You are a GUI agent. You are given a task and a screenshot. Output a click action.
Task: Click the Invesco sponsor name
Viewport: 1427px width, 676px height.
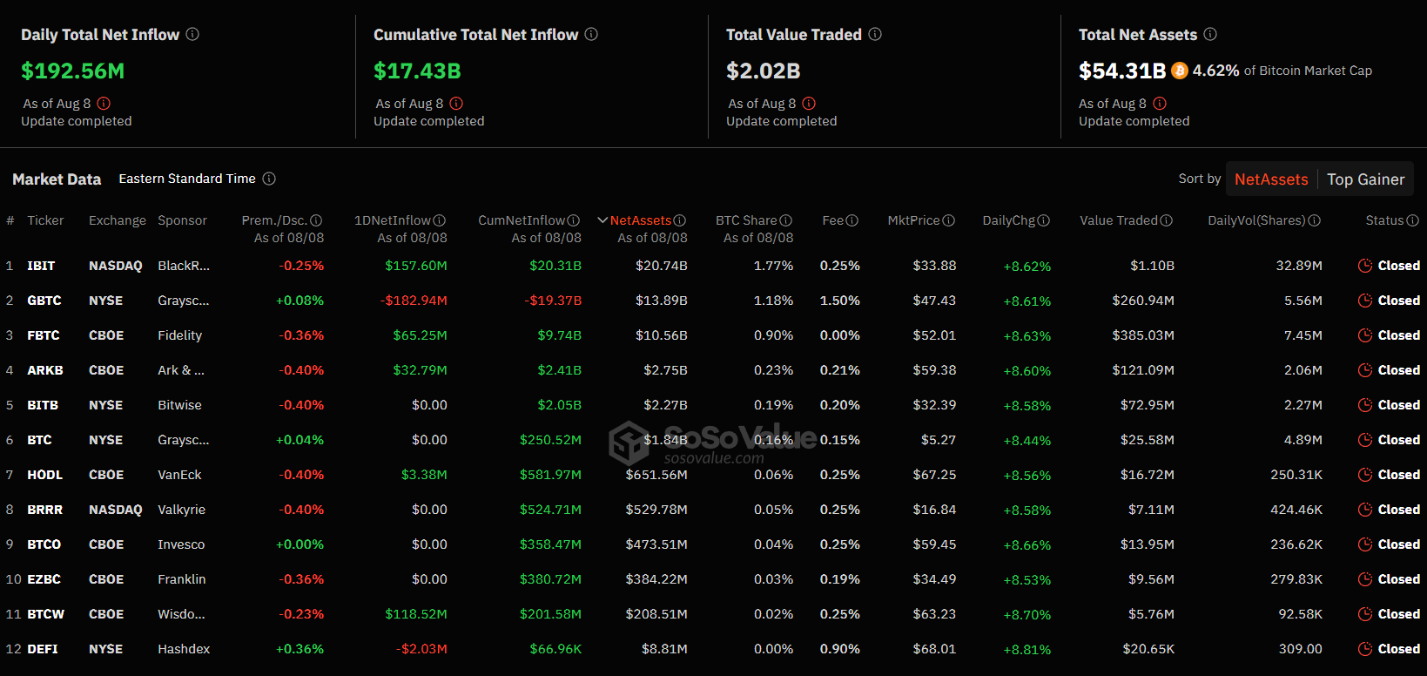181,544
